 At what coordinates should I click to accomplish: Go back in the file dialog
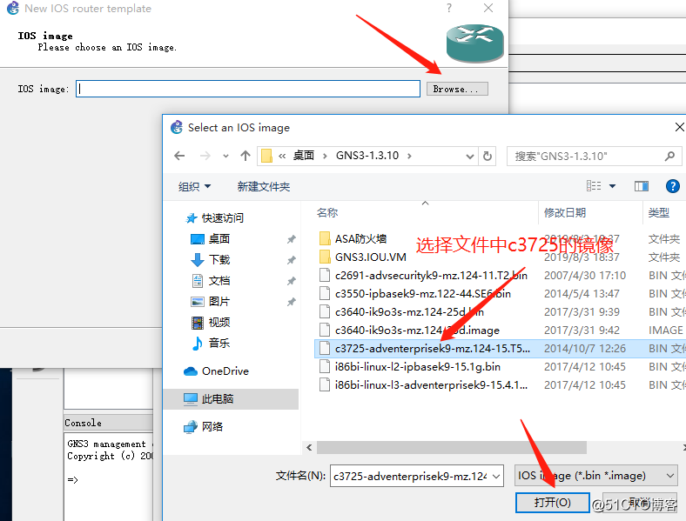pyautogui.click(x=179, y=156)
